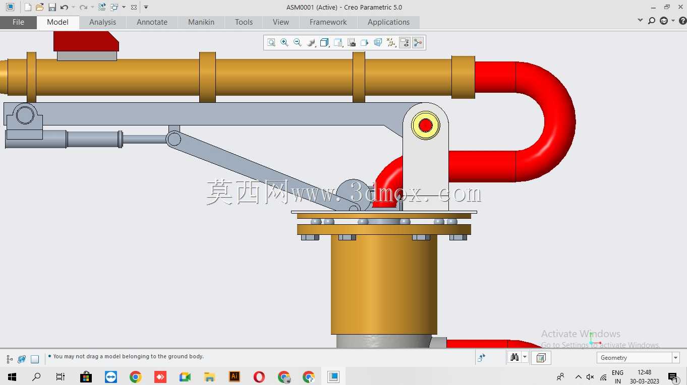Save the assembly with the floppy icon
The width and height of the screenshot is (687, 385).
[x=52, y=7]
